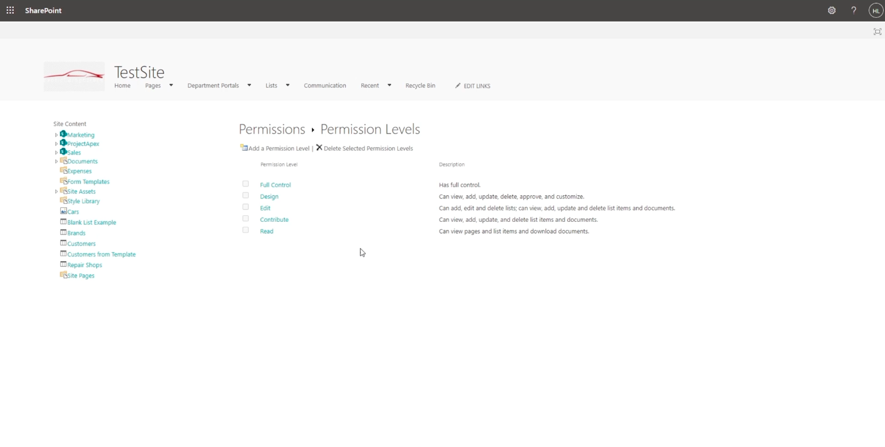The height and width of the screenshot is (447, 885).
Task: Click the TestSite site title
Action: tap(139, 72)
